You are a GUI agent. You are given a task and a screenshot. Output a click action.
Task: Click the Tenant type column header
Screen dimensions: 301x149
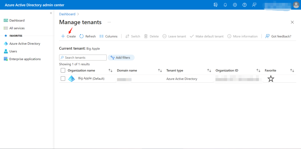coord(175,71)
